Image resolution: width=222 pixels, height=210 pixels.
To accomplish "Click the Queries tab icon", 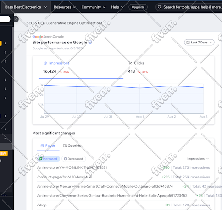I will pos(65,145).
